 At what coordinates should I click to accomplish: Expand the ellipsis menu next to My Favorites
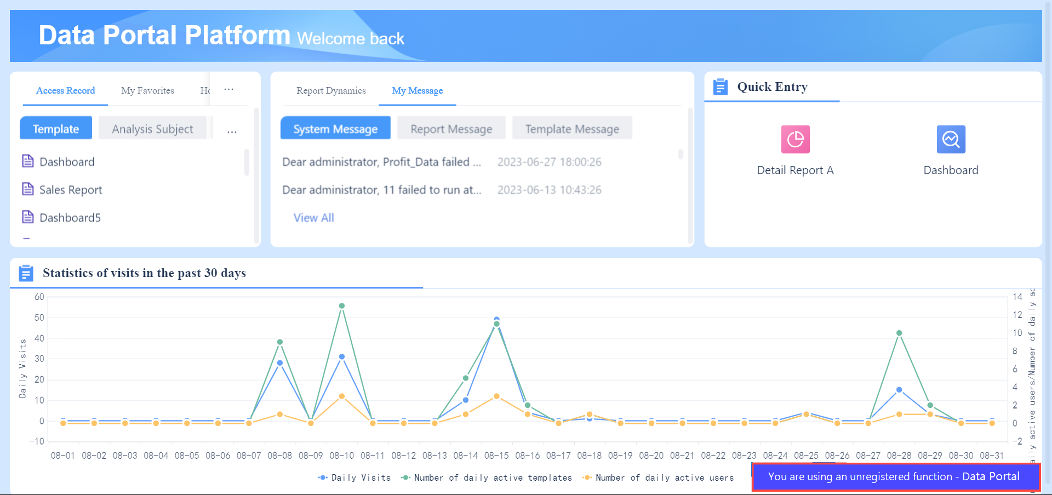tap(228, 89)
